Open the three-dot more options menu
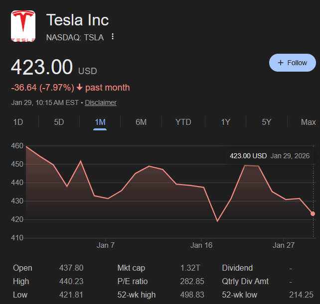Screen dimensions: 320x304 113,37
